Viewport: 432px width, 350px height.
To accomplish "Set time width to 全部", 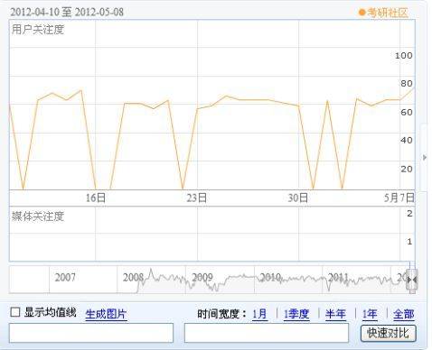I will [404, 314].
